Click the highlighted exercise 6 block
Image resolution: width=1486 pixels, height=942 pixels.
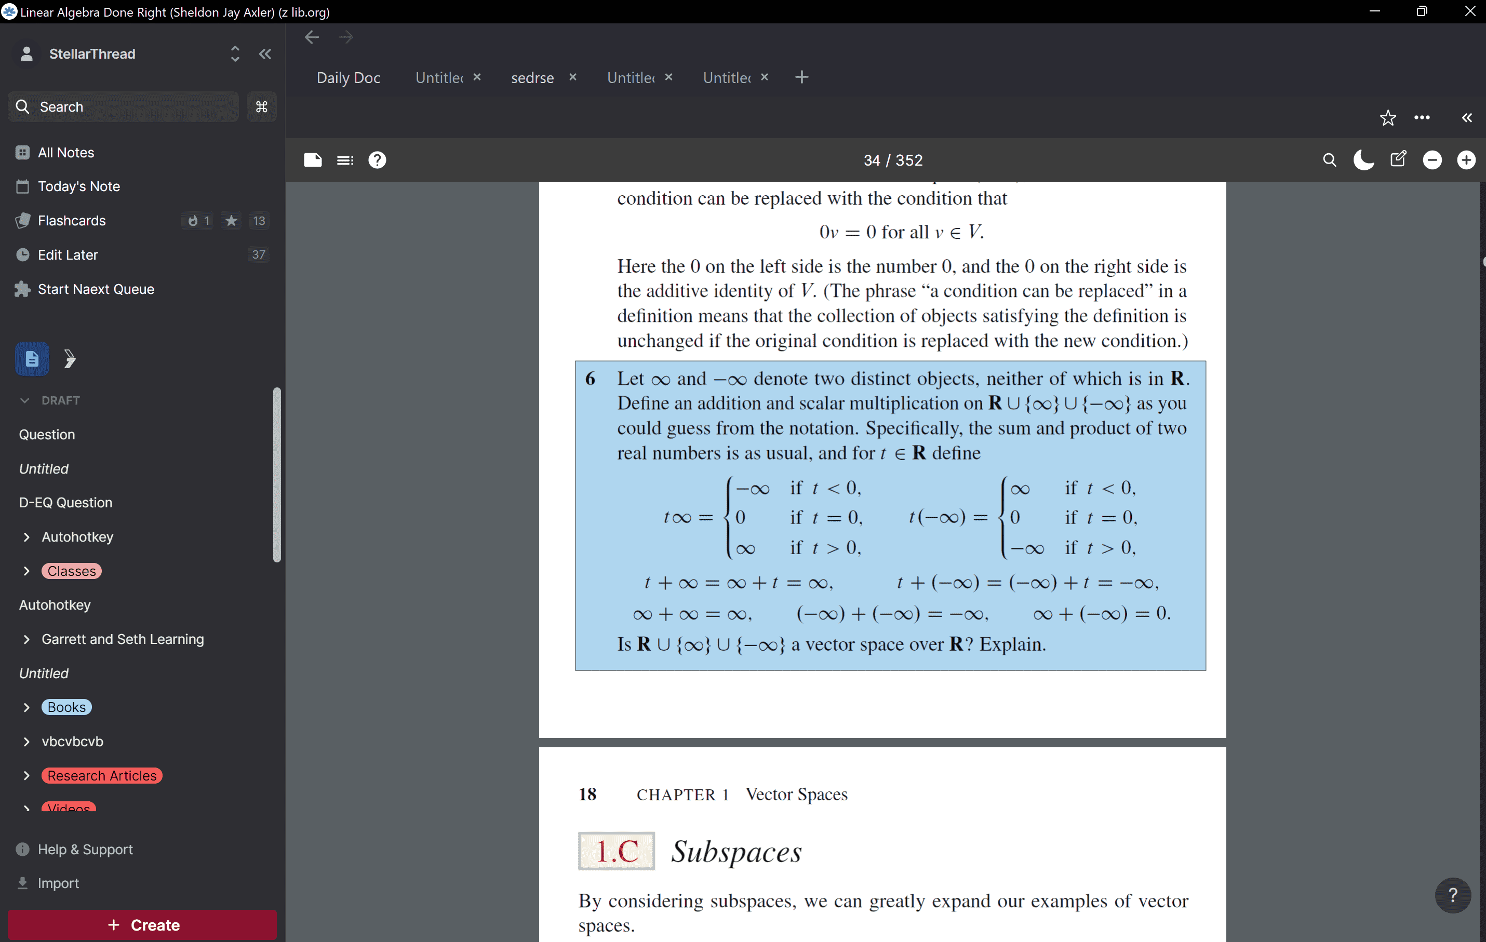point(890,516)
